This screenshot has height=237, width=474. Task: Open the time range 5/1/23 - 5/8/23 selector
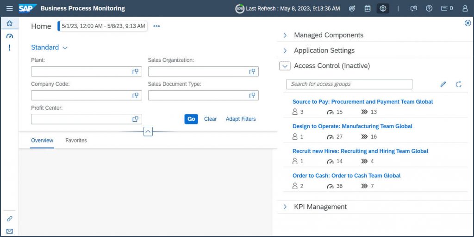tap(103, 26)
